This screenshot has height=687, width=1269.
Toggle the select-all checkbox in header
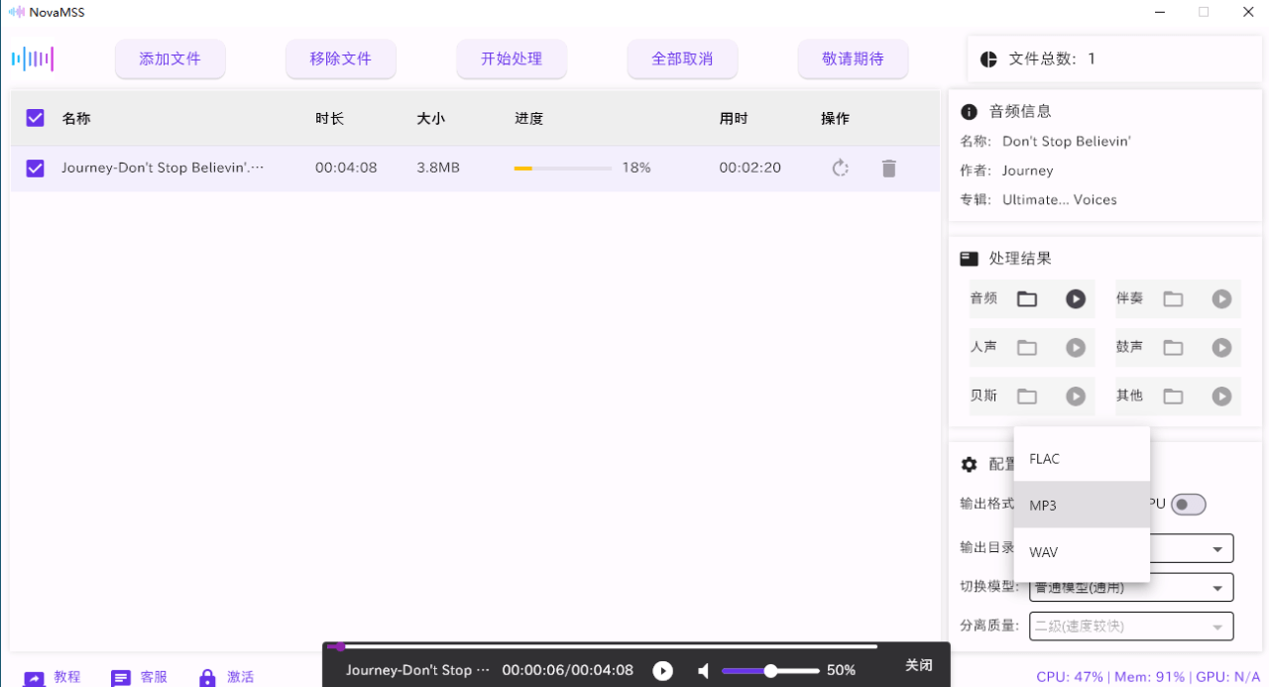[x=35, y=118]
